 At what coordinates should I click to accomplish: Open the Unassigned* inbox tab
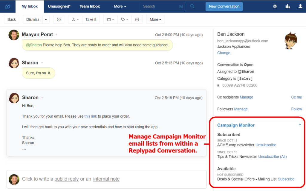pos(59,6)
